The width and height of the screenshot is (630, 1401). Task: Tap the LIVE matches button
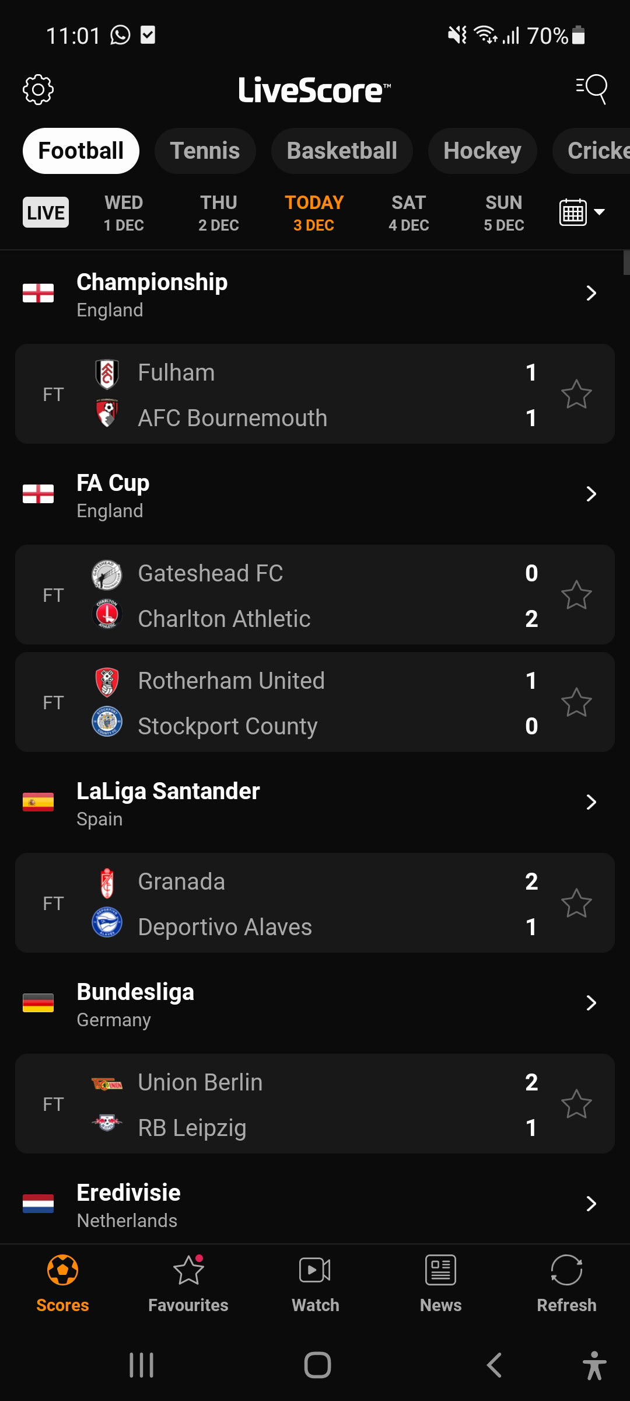[x=45, y=212]
